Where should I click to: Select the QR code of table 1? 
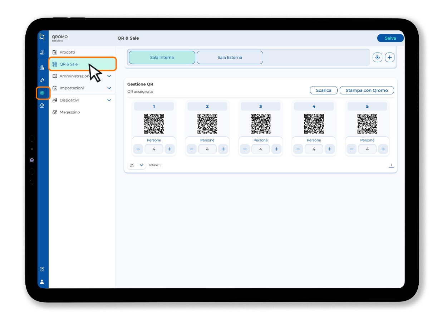(x=154, y=124)
